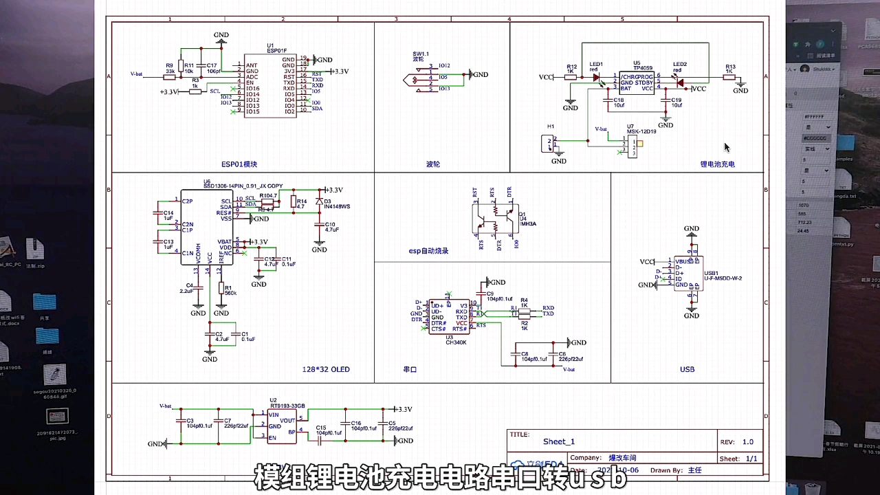Open the browser three-dot menu

click(x=833, y=44)
